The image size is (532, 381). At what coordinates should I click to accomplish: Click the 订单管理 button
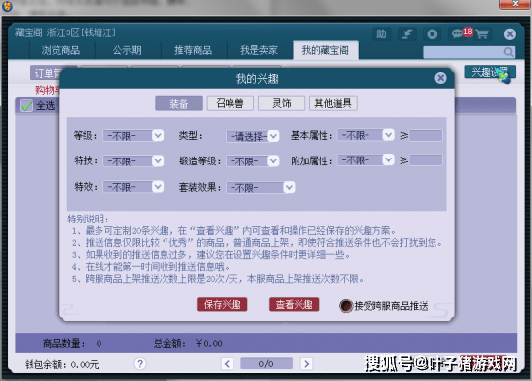(45, 73)
